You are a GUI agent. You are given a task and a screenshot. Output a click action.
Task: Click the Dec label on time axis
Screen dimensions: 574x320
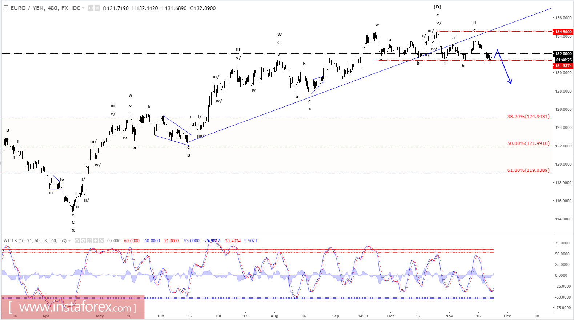pos(507,316)
